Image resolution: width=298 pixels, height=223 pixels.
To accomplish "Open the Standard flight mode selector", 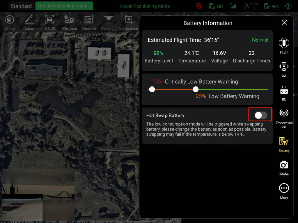I will [x=21, y=6].
